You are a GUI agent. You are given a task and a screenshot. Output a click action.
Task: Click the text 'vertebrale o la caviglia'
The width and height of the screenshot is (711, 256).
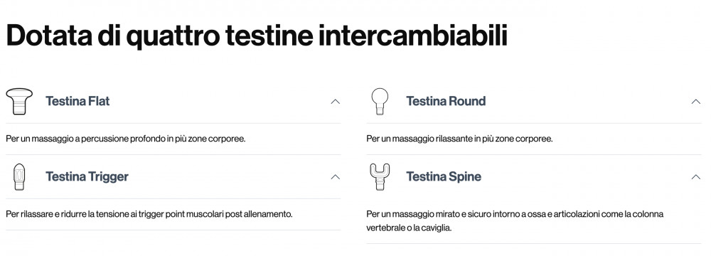coord(409,228)
